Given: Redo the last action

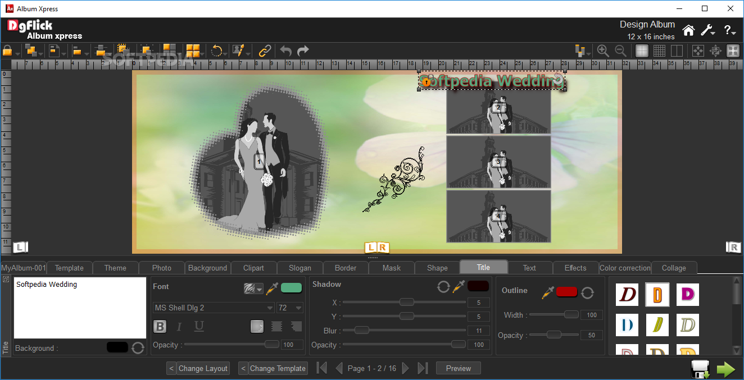Looking at the screenshot, I should tap(303, 51).
